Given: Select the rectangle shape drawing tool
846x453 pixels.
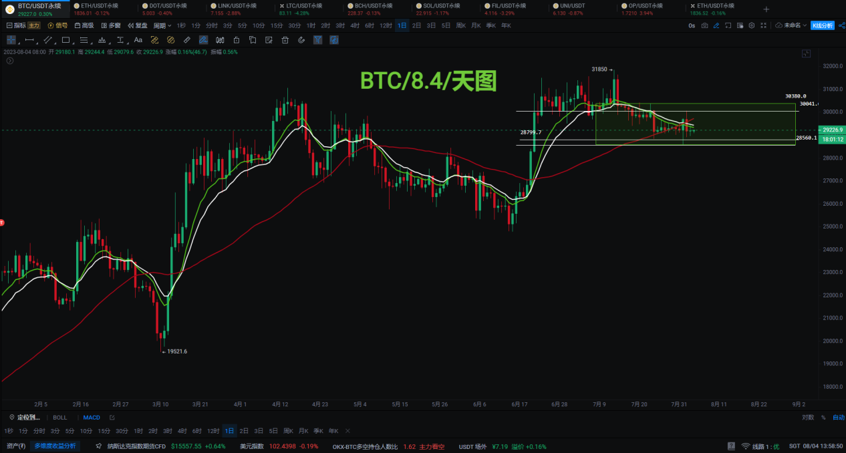Looking at the screenshot, I should pos(65,40).
